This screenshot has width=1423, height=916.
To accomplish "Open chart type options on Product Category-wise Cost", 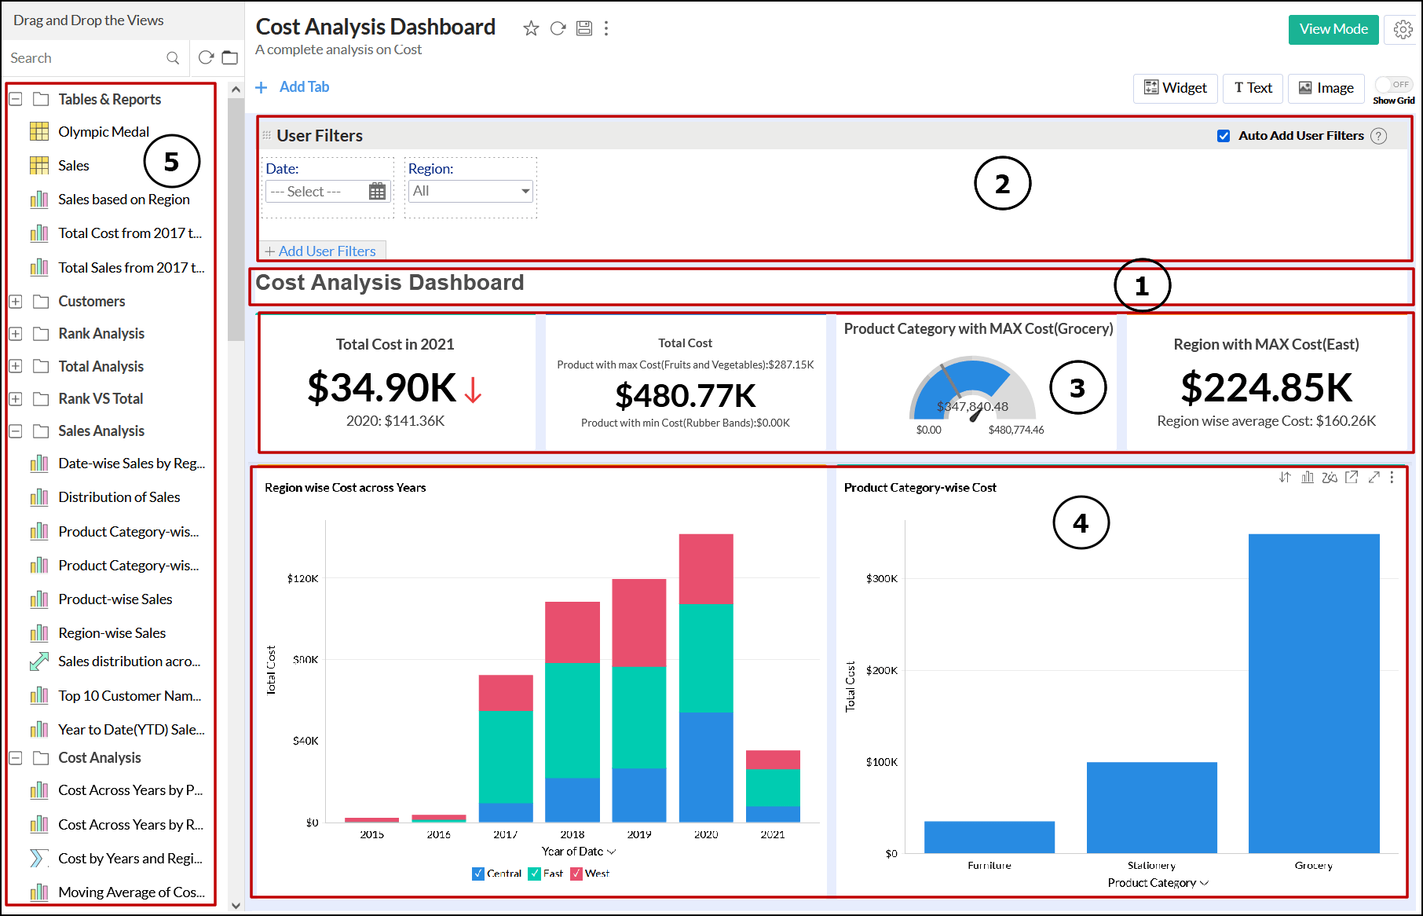I will 1308,477.
